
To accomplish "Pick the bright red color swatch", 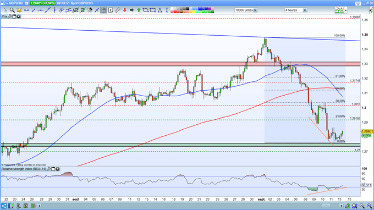I will tap(175, 12).
